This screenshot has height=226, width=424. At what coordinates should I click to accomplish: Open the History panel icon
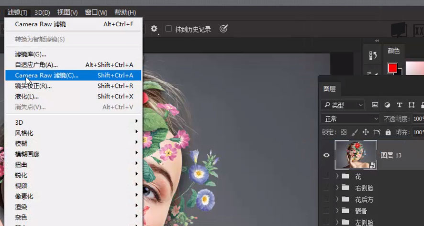(x=373, y=55)
